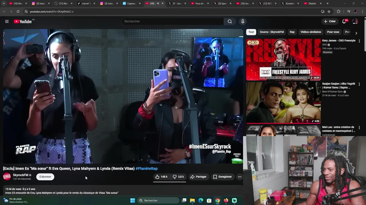The height and width of the screenshot is (205, 366).
Task: Open more actions under the video
Action: 240,177
